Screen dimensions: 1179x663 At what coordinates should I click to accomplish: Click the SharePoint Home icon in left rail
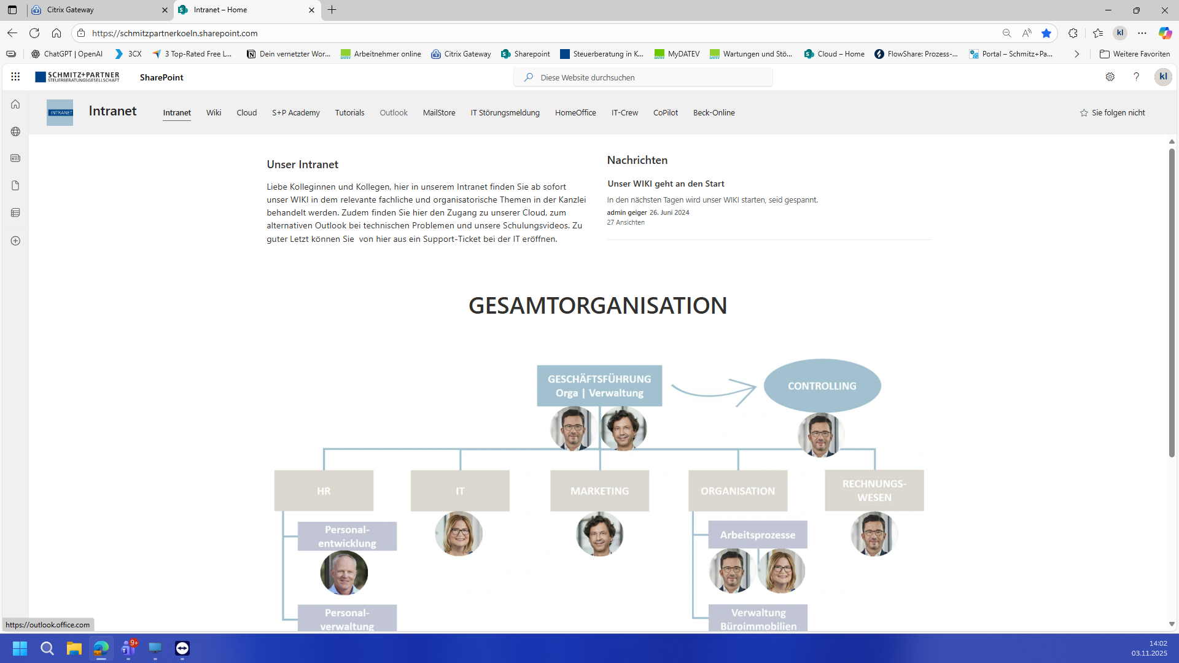pos(15,104)
